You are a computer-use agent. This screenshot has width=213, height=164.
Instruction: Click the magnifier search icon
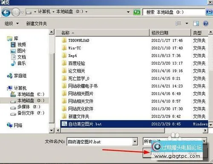coord(209,12)
